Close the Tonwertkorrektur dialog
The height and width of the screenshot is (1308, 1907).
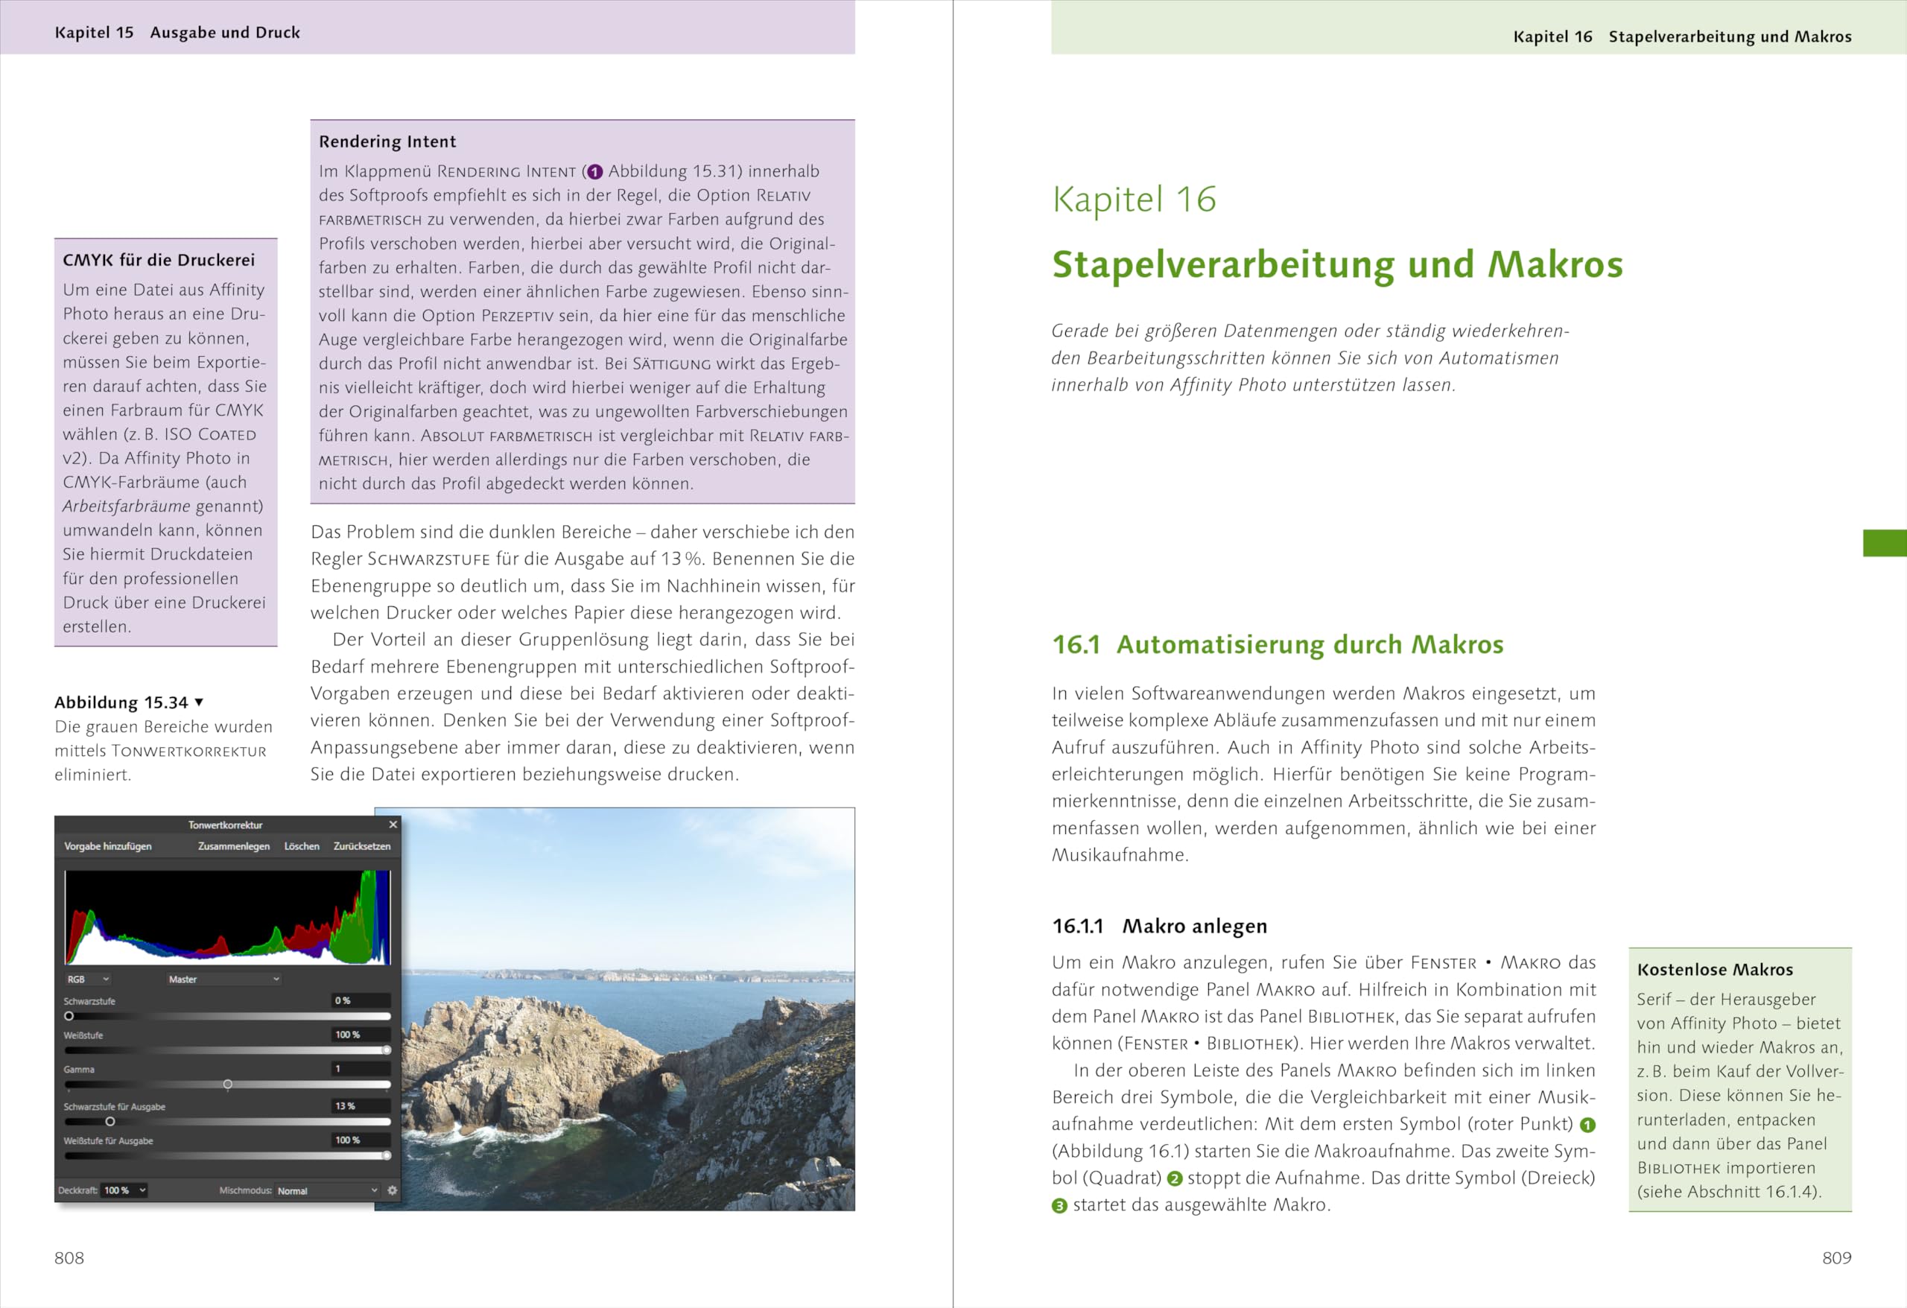393,825
